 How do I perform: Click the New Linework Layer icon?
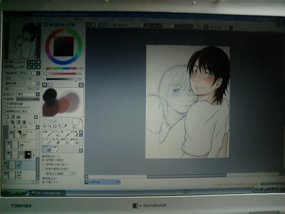[12, 117]
